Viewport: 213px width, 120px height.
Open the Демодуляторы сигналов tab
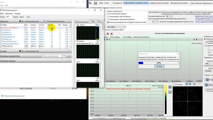point(179,3)
